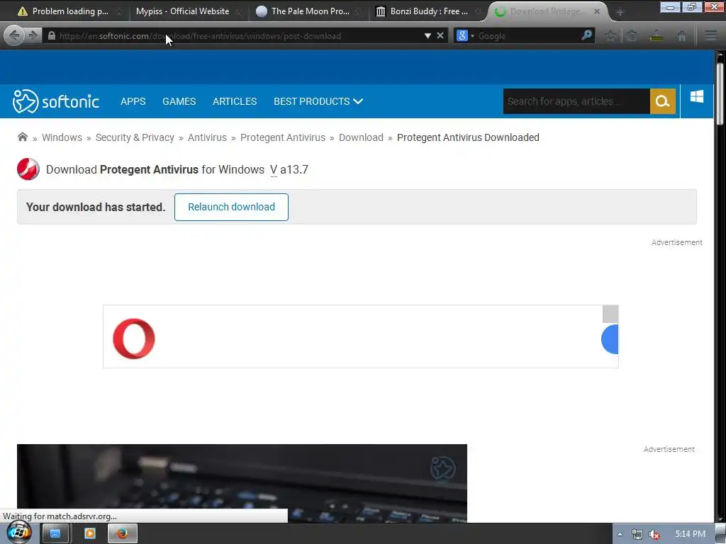Click the Softonic logo
The image size is (726, 544).
[x=56, y=101]
